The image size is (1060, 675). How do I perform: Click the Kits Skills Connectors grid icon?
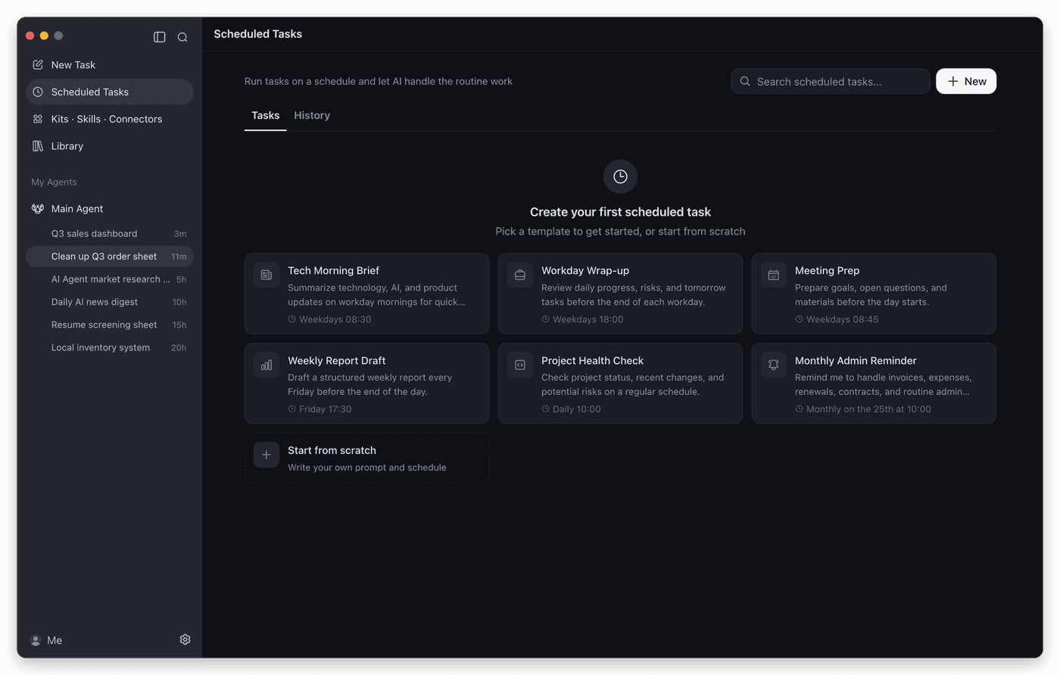(x=38, y=120)
